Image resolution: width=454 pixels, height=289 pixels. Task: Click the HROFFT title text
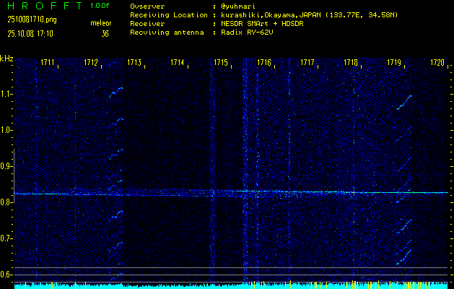point(45,6)
